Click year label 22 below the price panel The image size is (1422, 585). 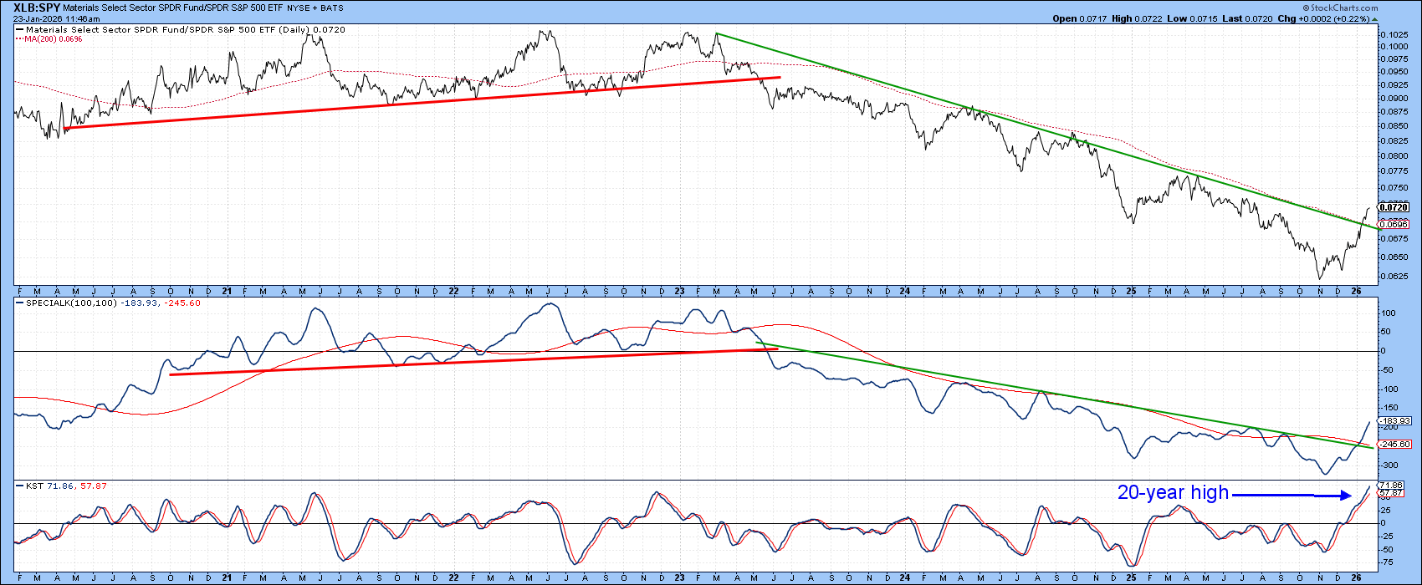(454, 291)
